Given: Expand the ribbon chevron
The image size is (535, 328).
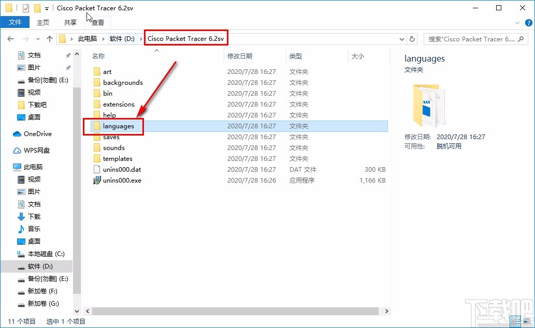Looking at the screenshot, I should pos(517,23).
